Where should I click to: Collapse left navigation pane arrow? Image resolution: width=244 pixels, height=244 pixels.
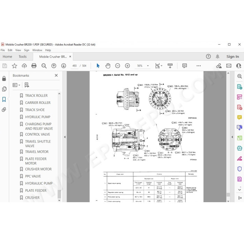65,137
